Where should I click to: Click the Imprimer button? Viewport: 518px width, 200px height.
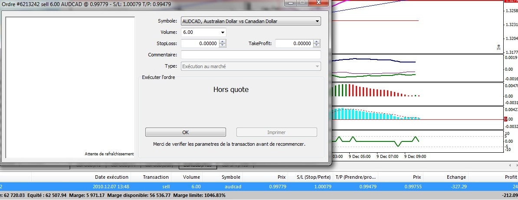(276, 132)
